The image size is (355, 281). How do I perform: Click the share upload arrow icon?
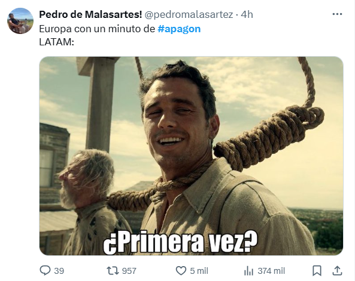pos(337,271)
